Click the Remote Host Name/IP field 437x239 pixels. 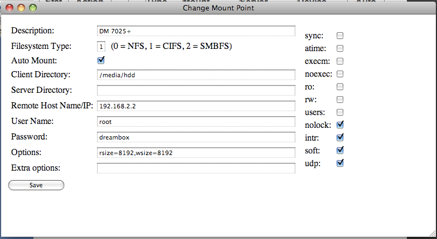click(196, 106)
